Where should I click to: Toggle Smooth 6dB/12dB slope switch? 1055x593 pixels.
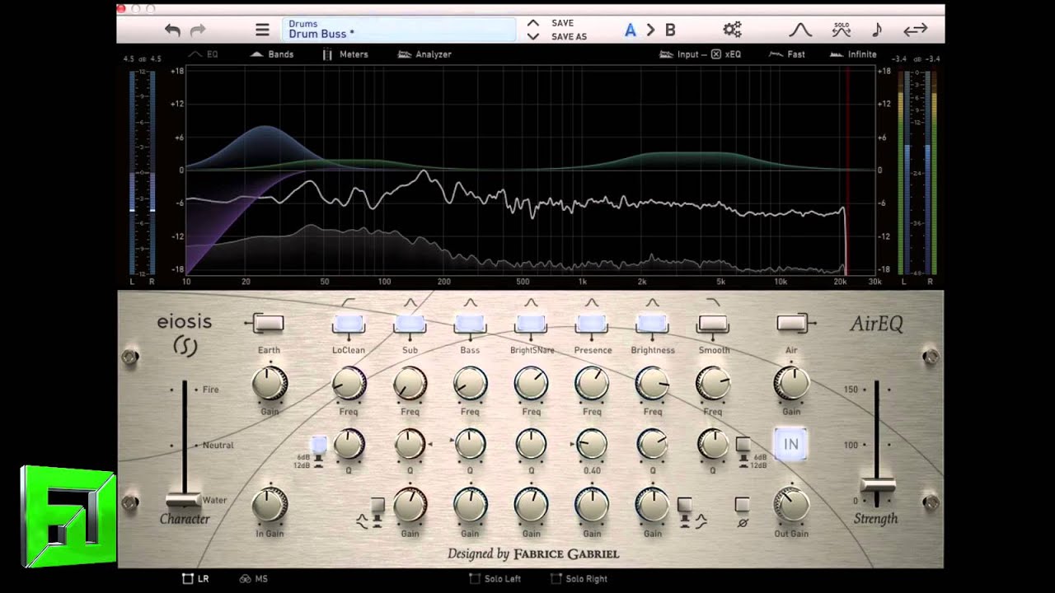tap(743, 445)
